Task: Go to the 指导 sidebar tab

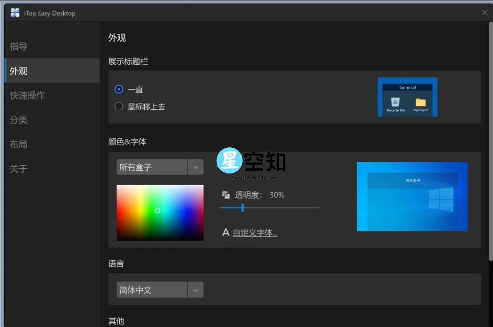Action: click(18, 46)
